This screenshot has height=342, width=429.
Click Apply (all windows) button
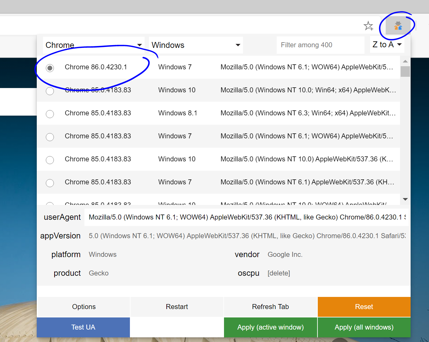364,327
